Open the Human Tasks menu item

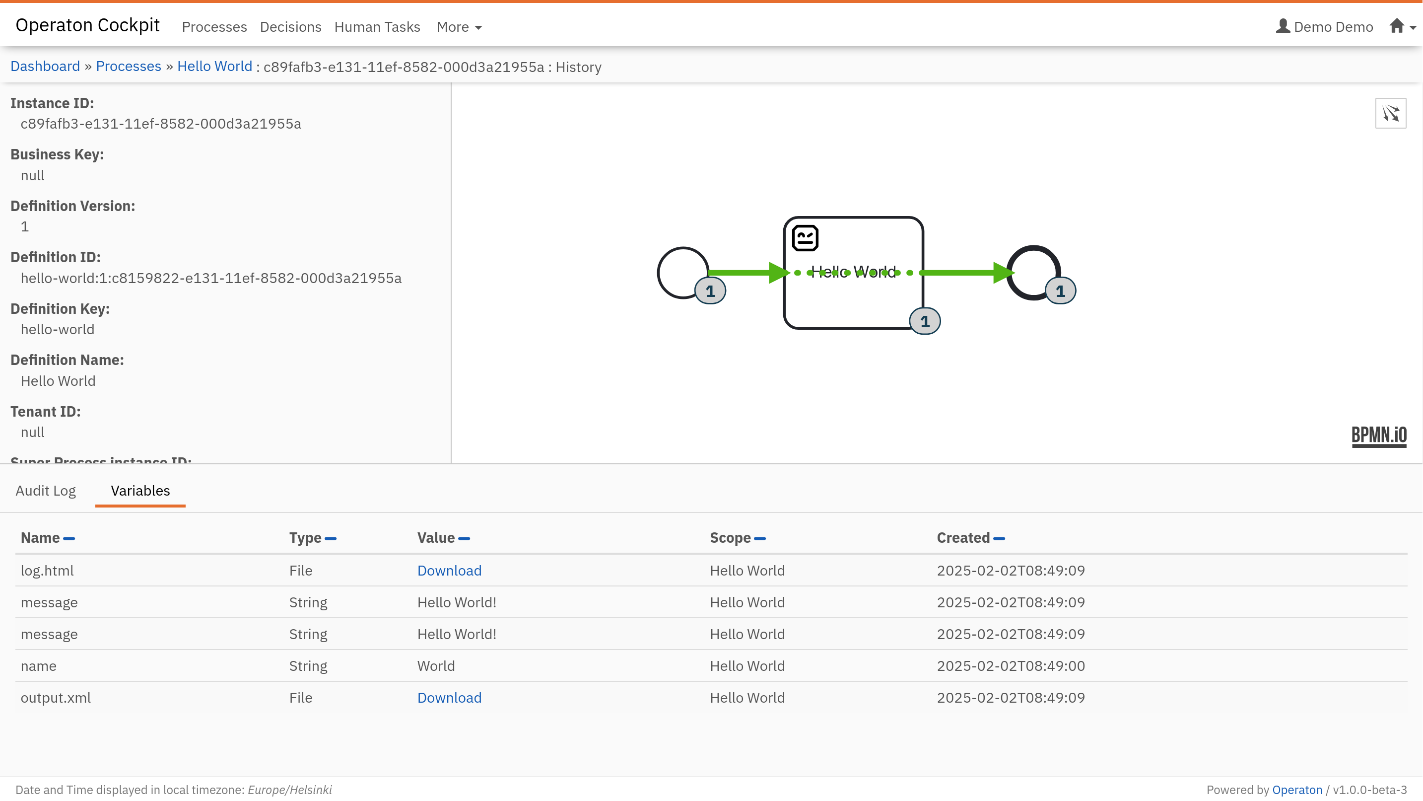377,27
